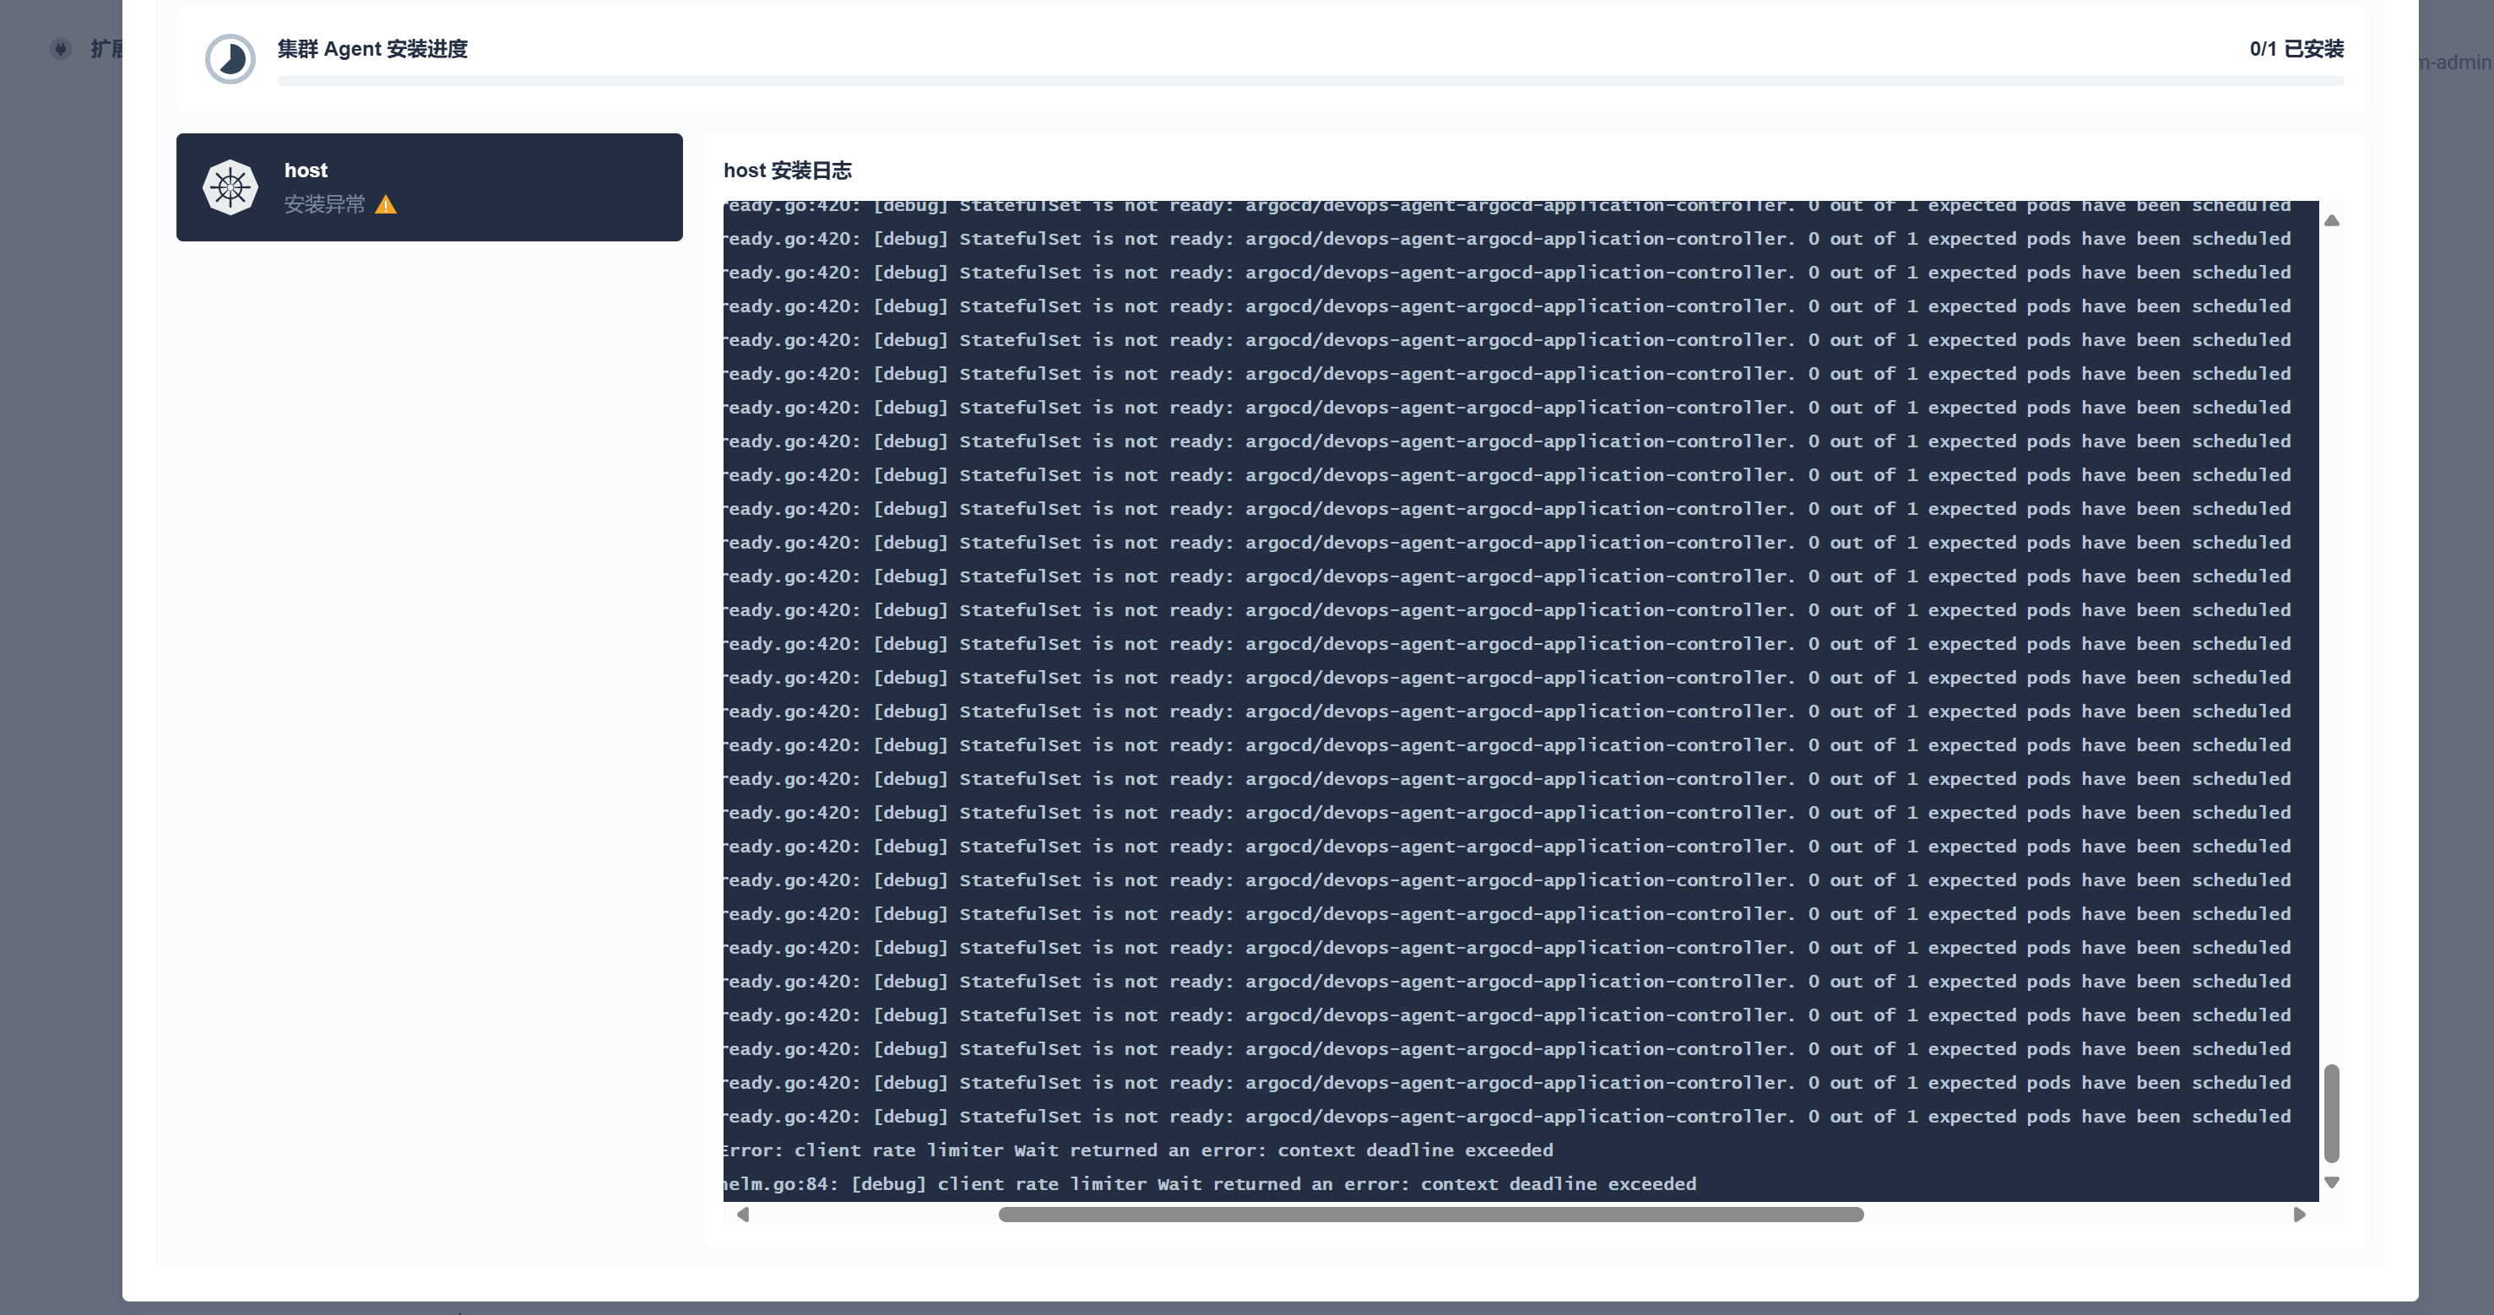
Task: Click the horizontal log scrollbar thumb
Action: 1431,1215
